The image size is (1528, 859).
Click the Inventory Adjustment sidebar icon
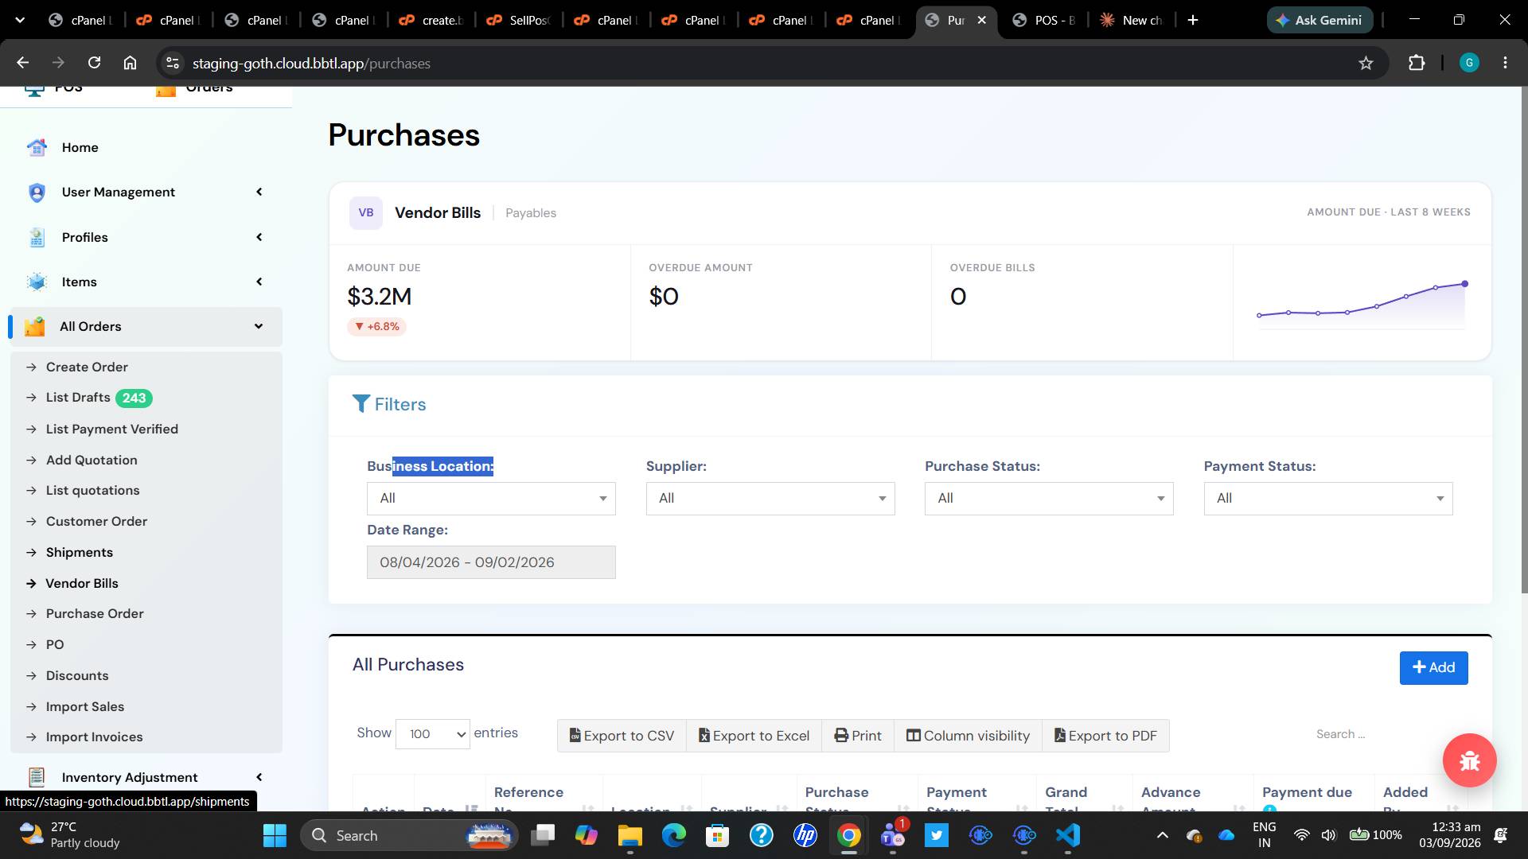tap(37, 777)
